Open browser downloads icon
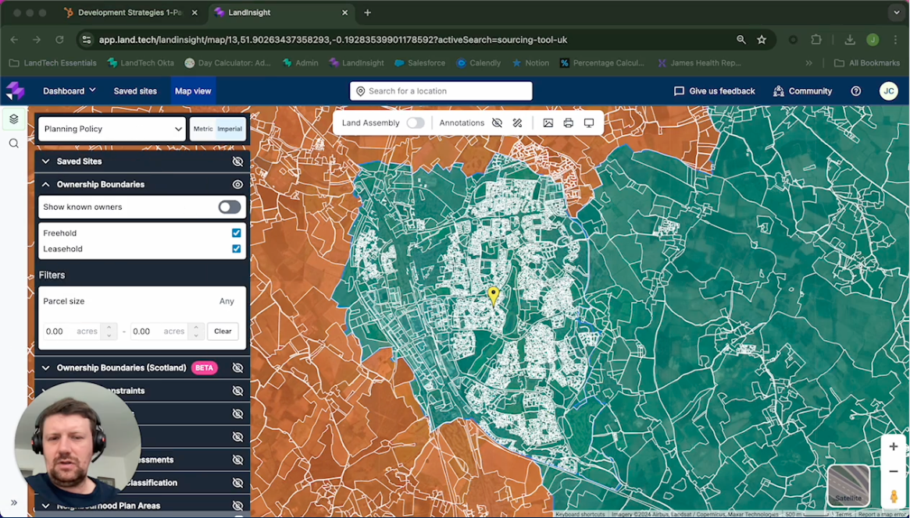Screen dimensions: 910x518 pyautogui.click(x=850, y=40)
